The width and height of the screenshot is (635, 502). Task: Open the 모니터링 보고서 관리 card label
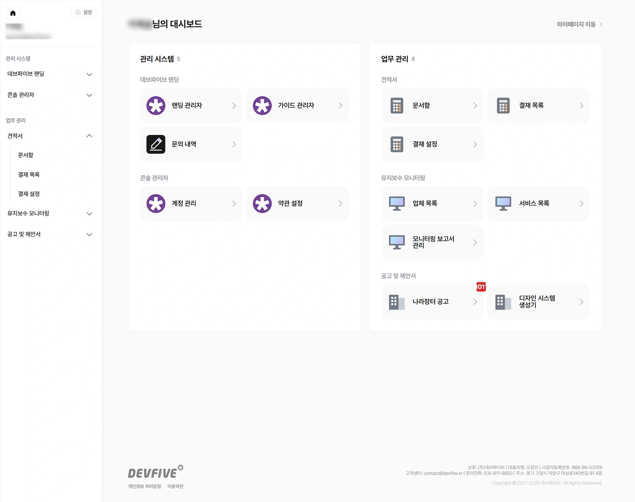coord(433,242)
